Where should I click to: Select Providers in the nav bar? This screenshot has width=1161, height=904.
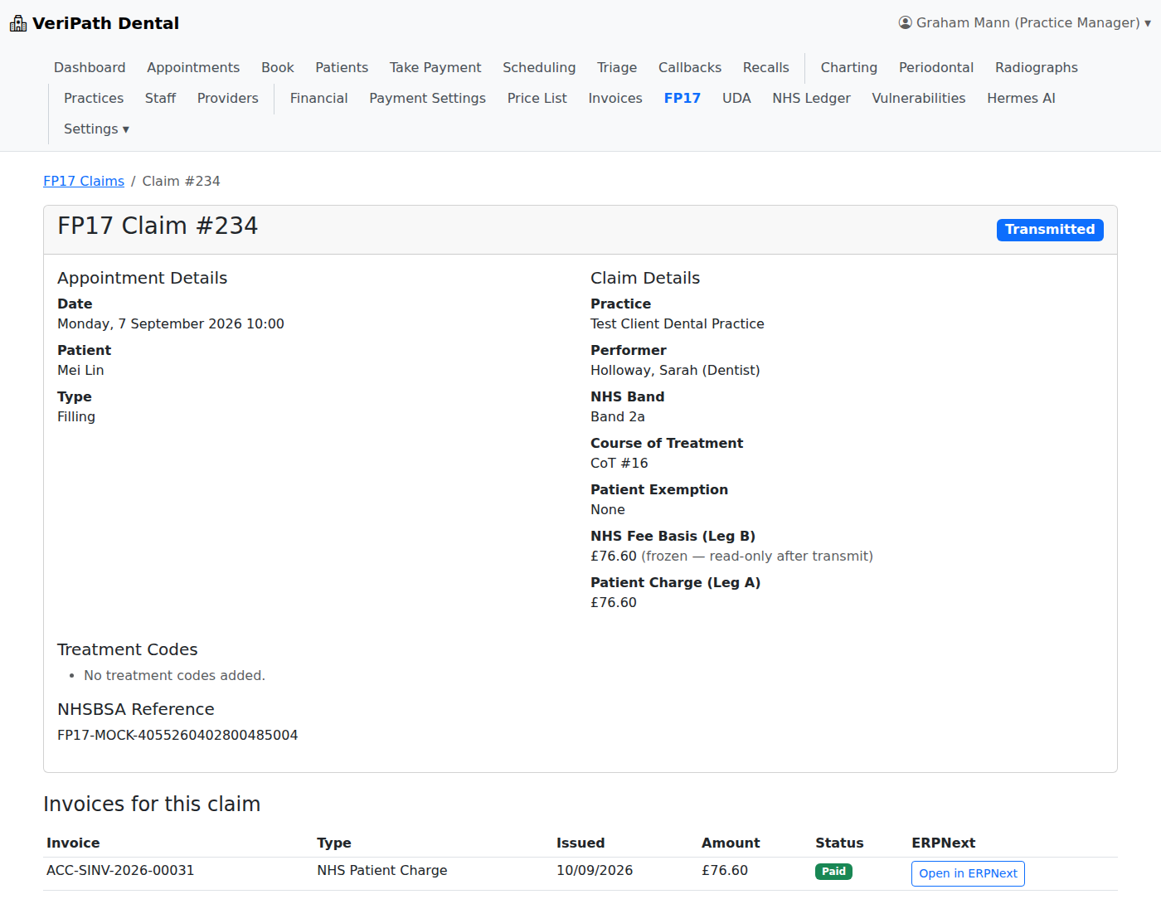[x=228, y=98]
